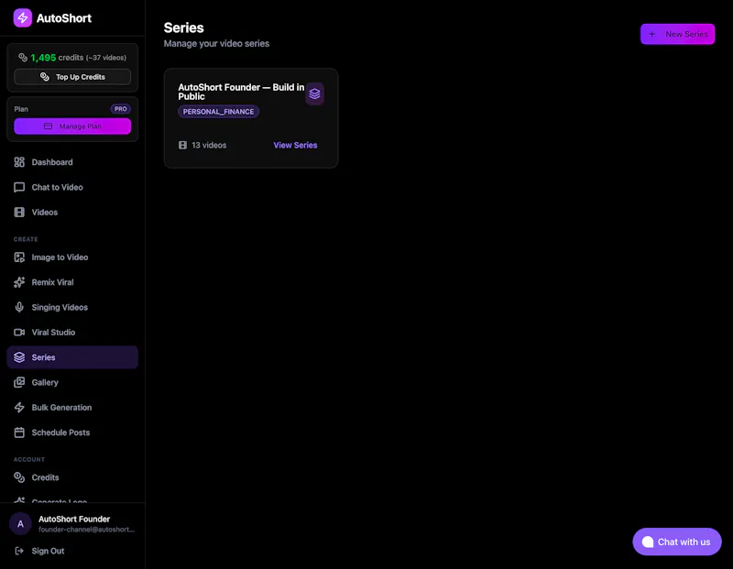Click the founder-channel email text
The width and height of the screenshot is (733, 569).
pyautogui.click(x=86, y=530)
